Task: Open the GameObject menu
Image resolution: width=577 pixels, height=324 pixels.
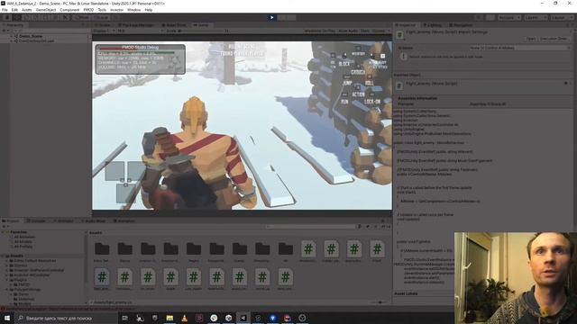Action: click(x=46, y=10)
